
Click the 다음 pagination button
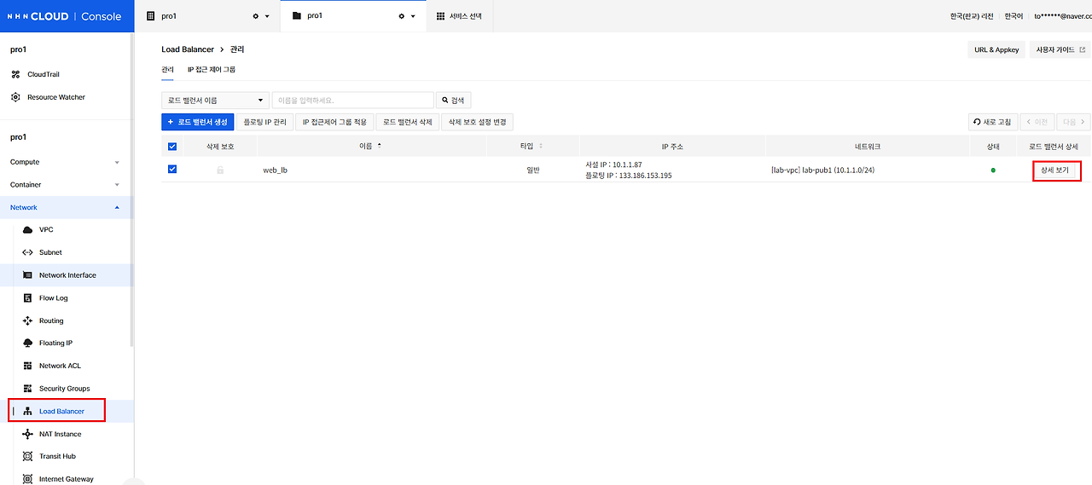click(x=1073, y=122)
